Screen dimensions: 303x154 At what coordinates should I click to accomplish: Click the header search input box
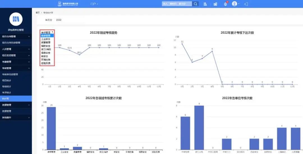point(177,4)
